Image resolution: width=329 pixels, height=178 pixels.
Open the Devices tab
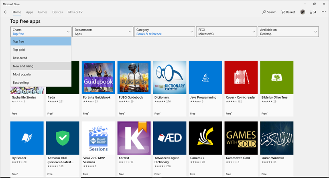(x=57, y=12)
